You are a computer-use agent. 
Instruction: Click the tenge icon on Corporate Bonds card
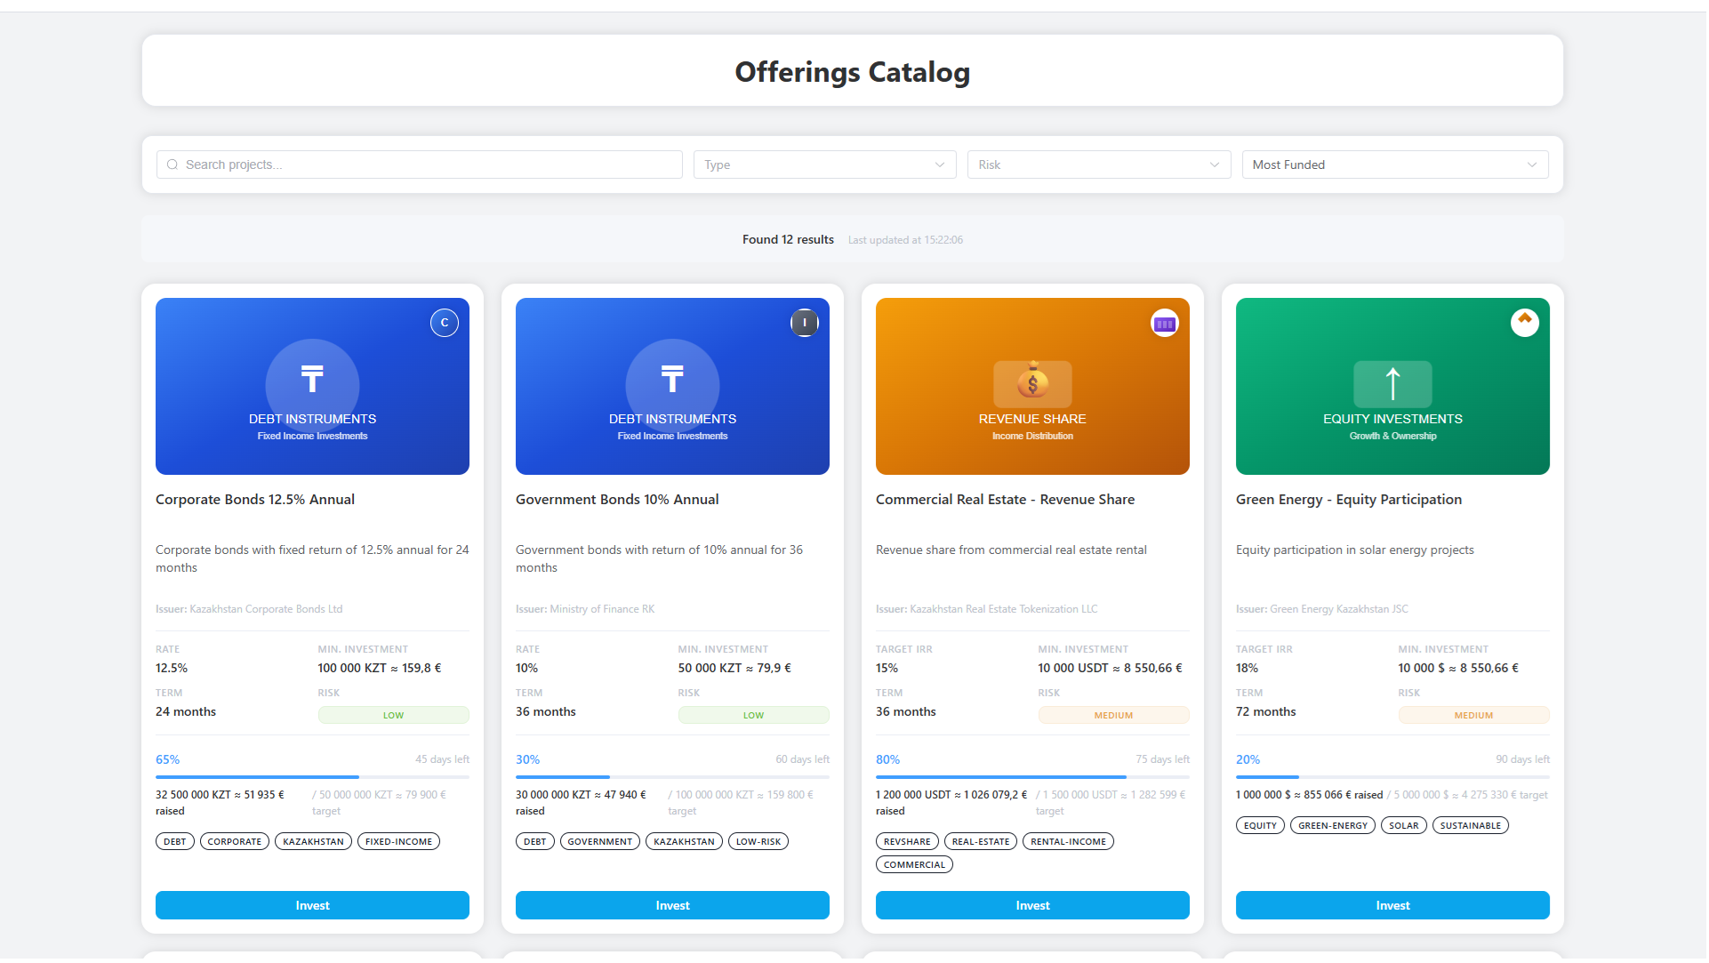click(312, 380)
